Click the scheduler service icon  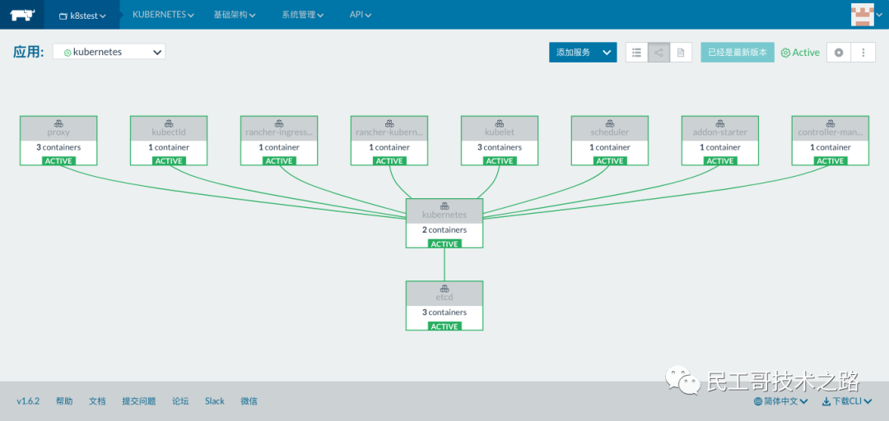click(x=609, y=123)
